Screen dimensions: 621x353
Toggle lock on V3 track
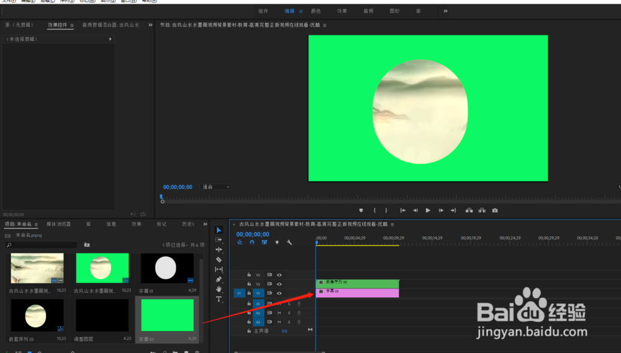[249, 275]
